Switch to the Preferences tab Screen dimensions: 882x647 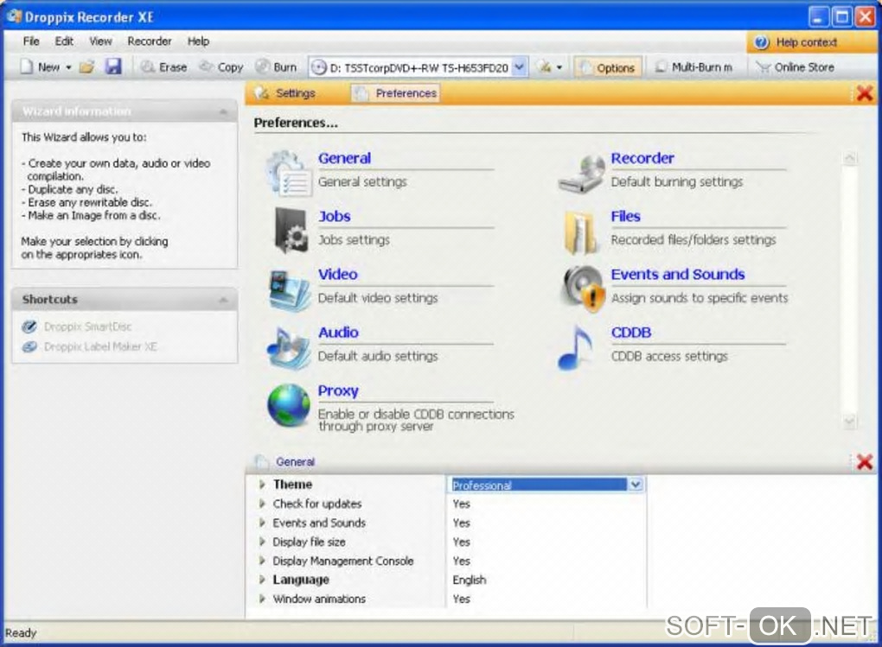(395, 92)
